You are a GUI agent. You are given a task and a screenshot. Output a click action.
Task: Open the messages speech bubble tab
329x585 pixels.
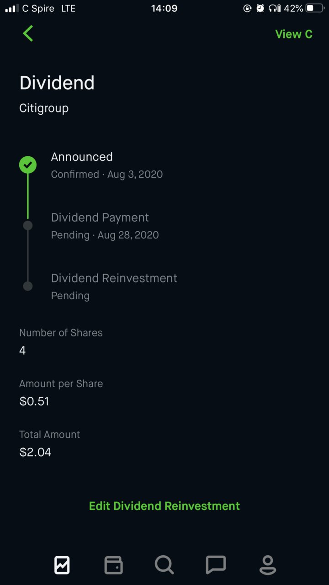pos(216,565)
